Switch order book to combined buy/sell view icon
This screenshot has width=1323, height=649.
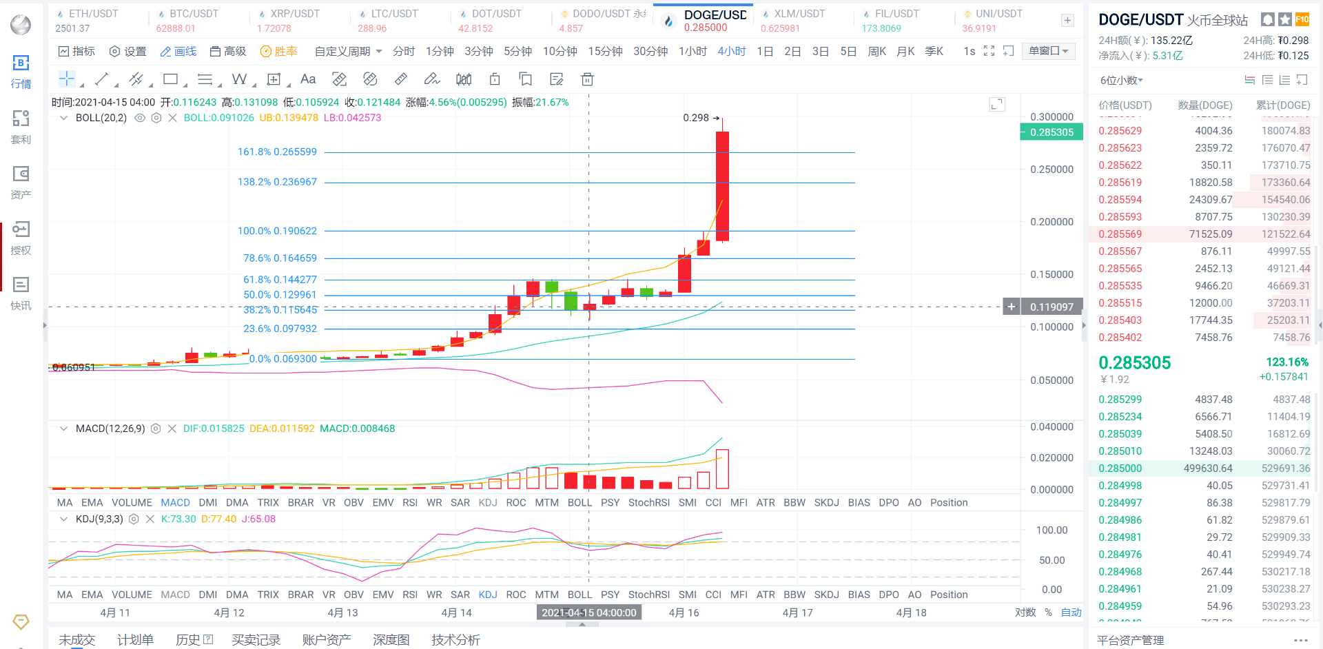1250,80
